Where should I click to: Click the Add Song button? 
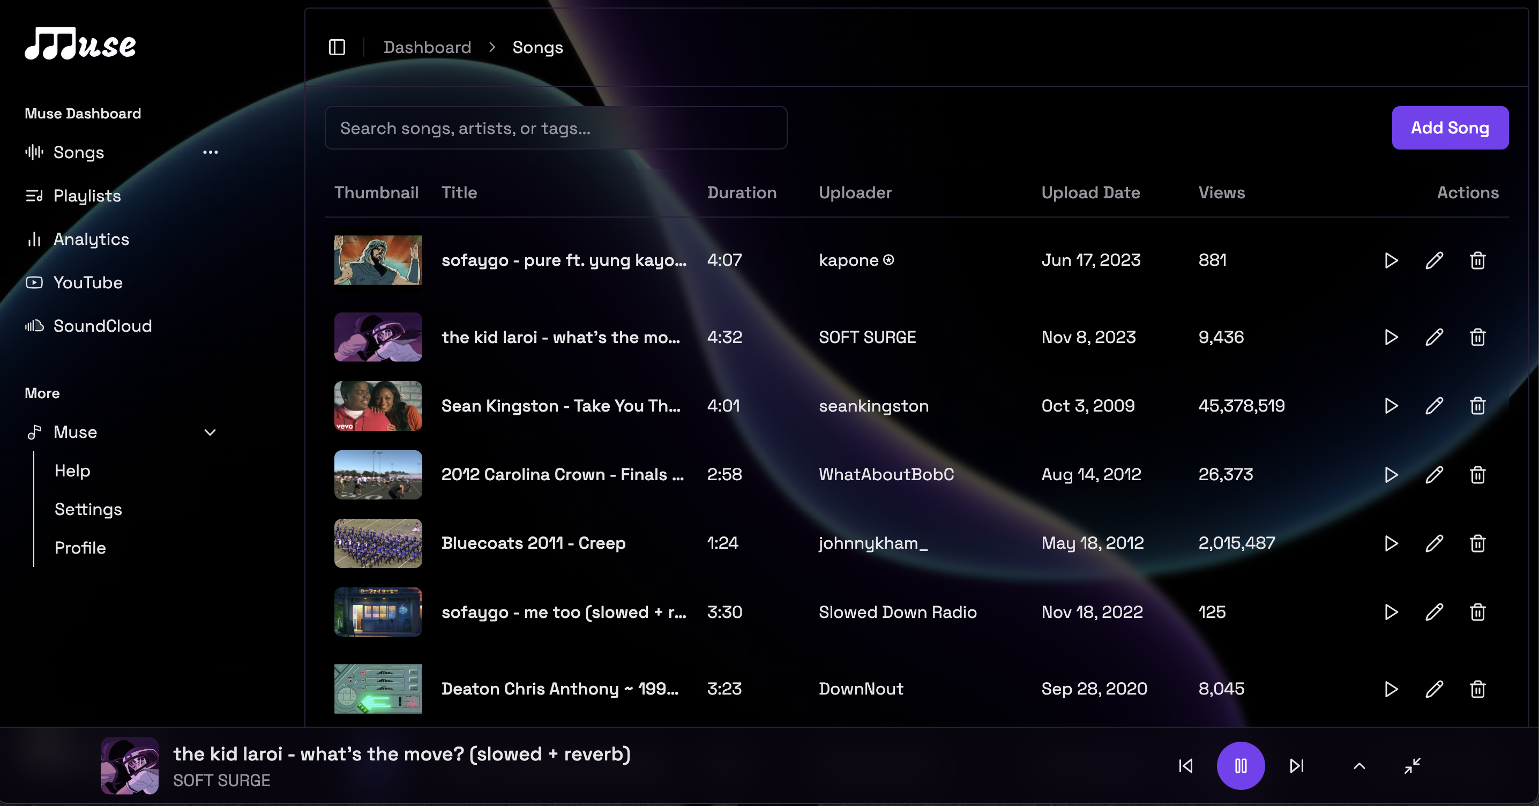pos(1450,128)
